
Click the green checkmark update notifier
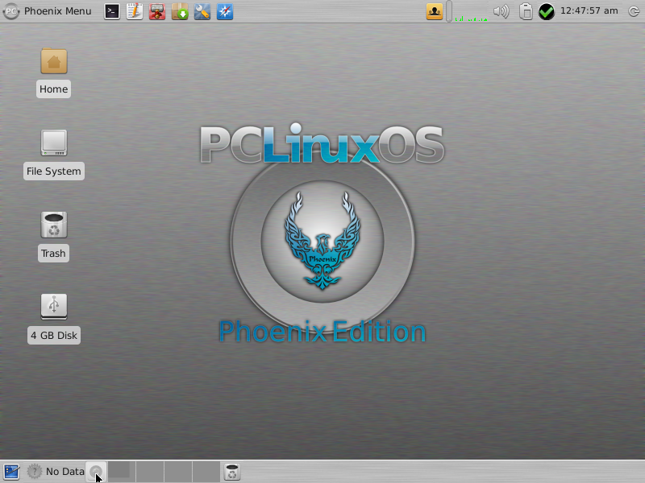547,11
